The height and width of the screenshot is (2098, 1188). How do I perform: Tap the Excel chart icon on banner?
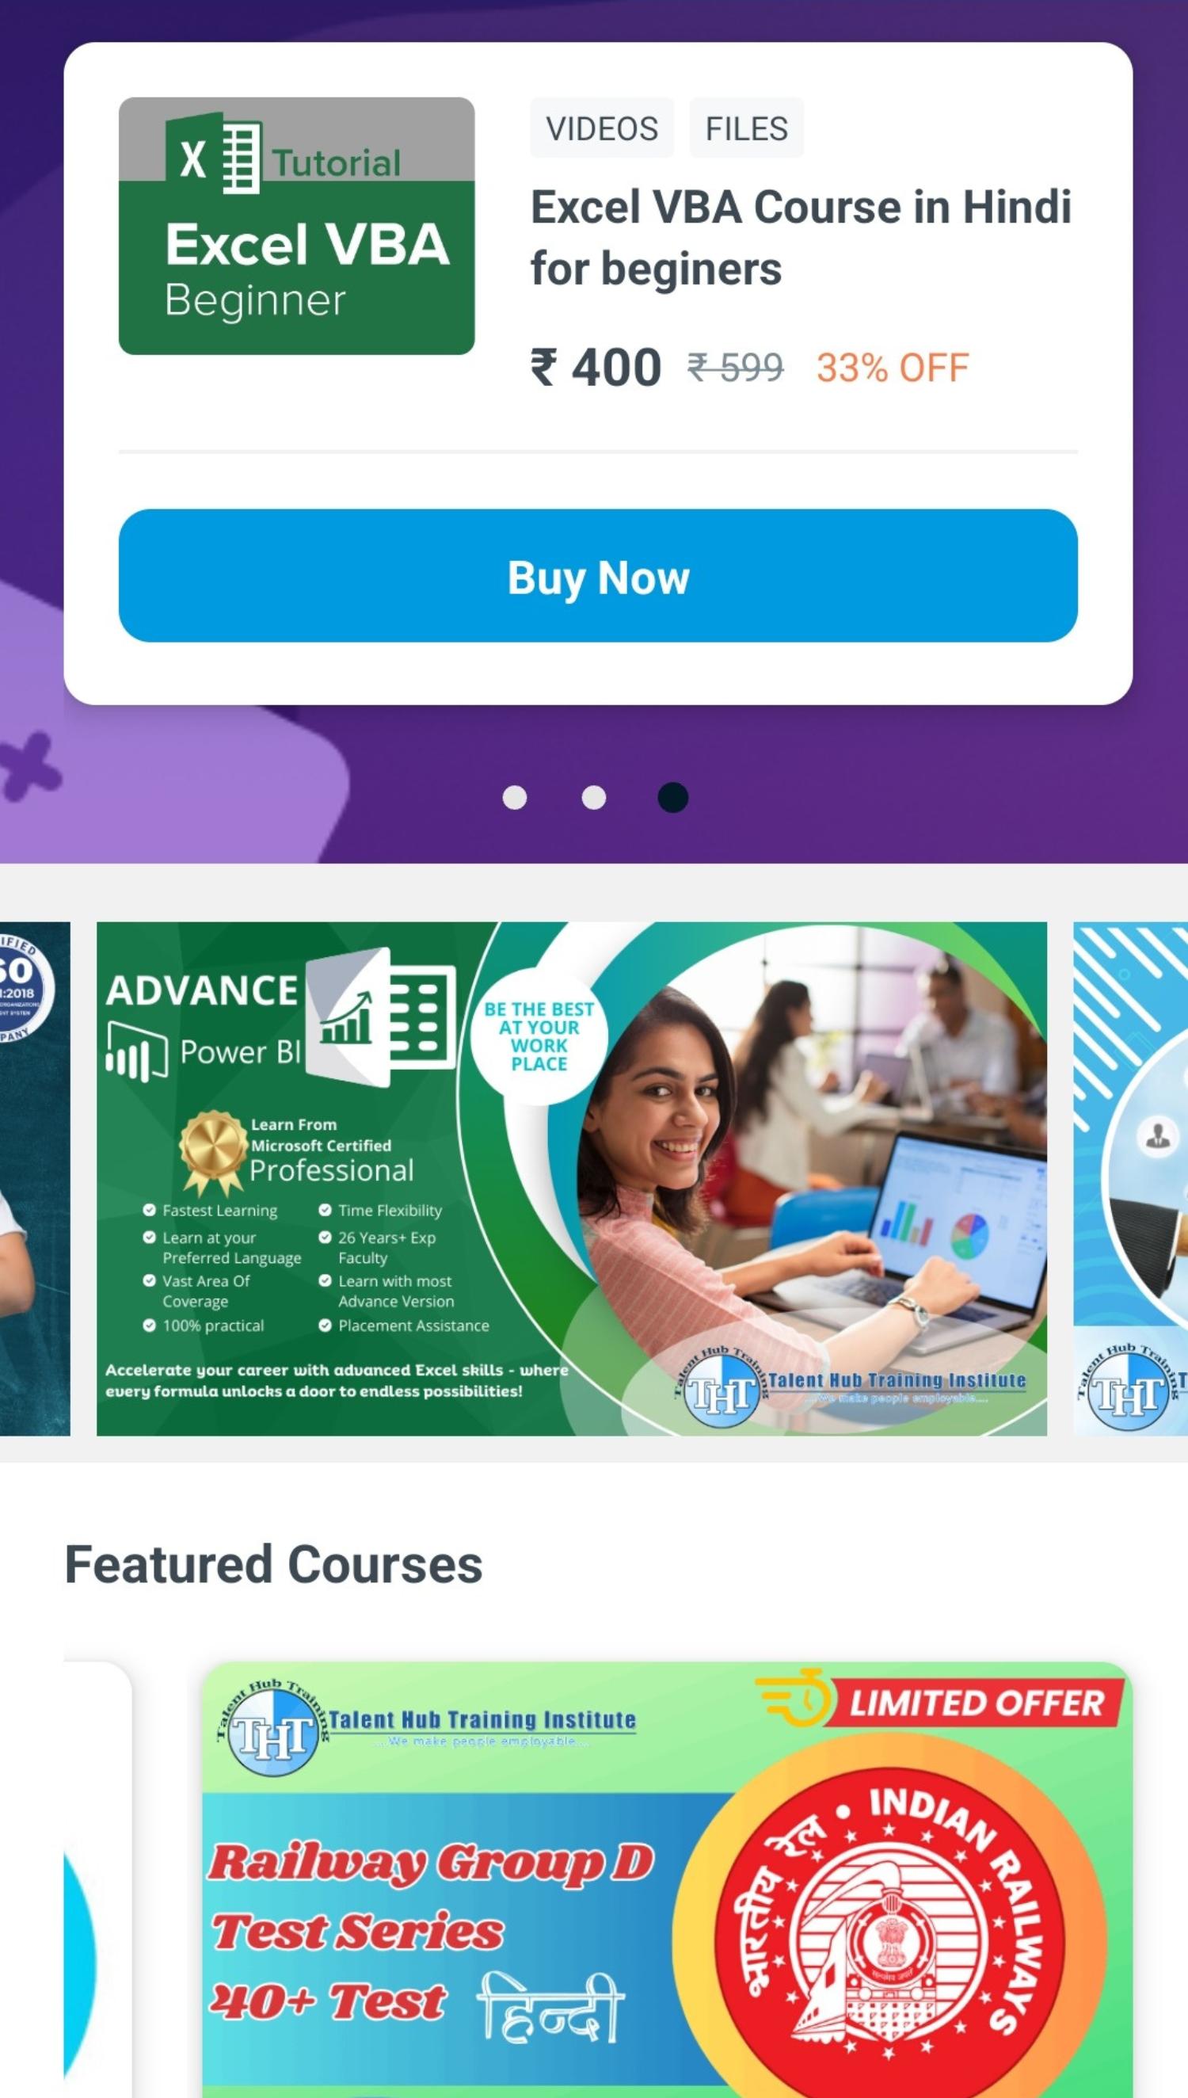coord(382,1017)
